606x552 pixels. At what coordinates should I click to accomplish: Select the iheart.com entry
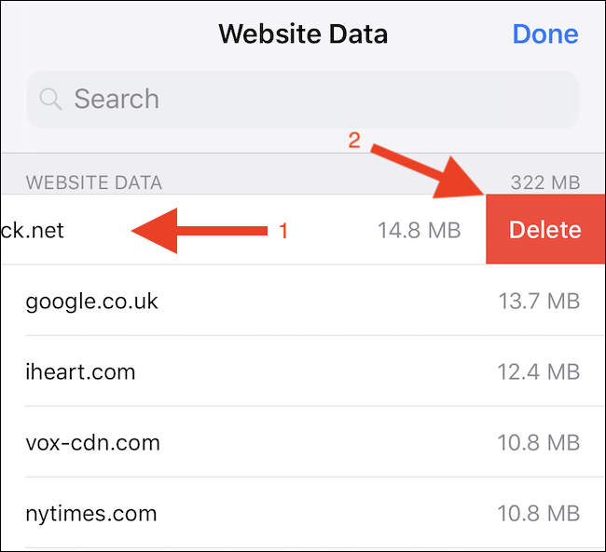click(x=80, y=372)
